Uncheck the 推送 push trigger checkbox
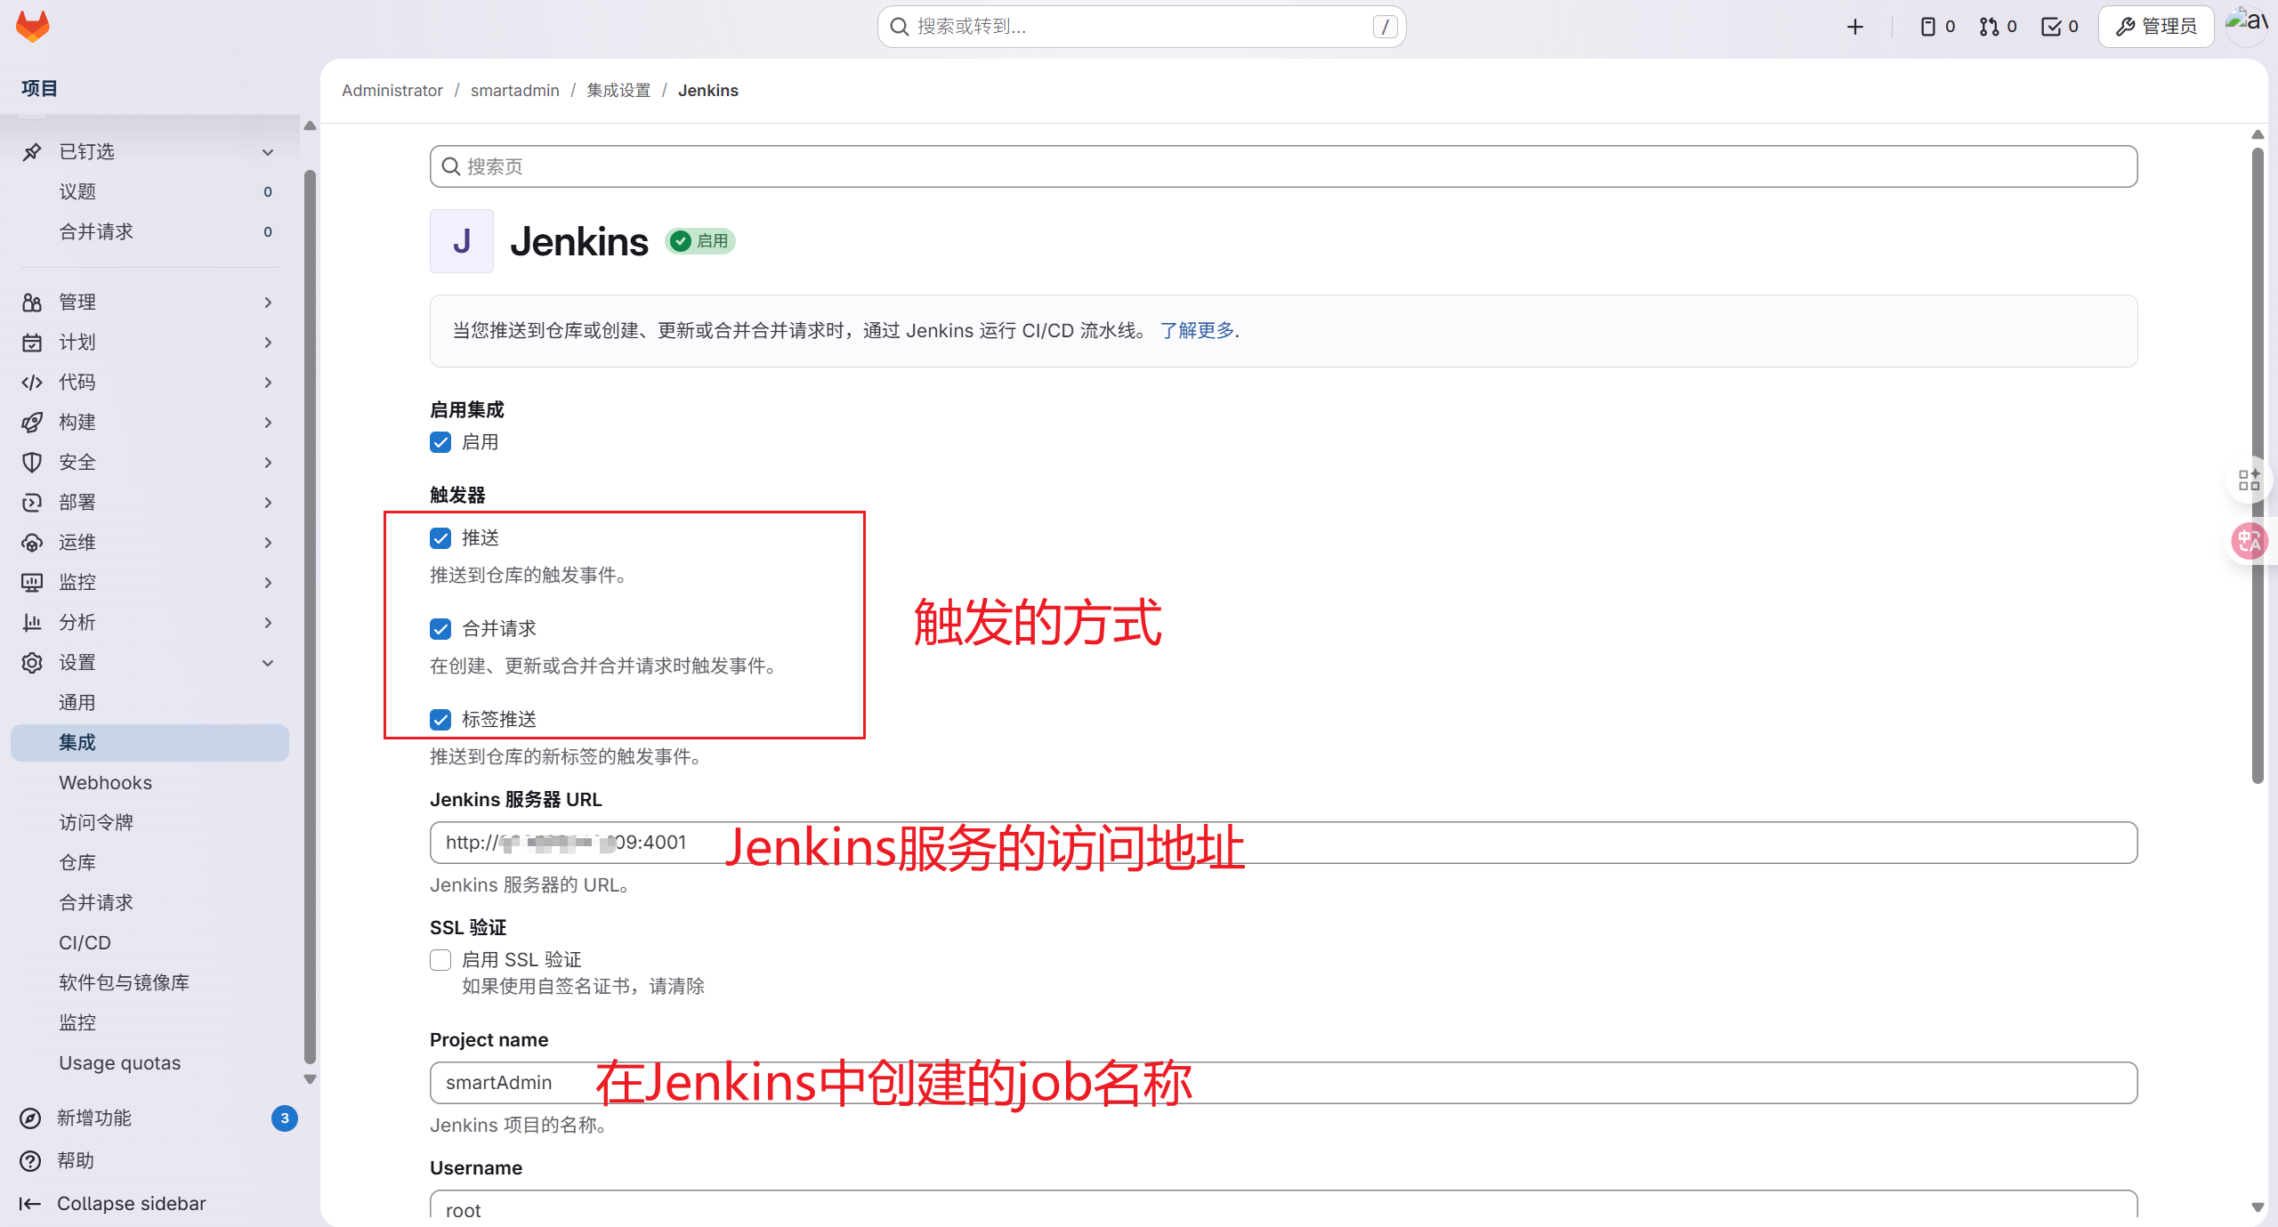This screenshot has width=2278, height=1227. [440, 538]
